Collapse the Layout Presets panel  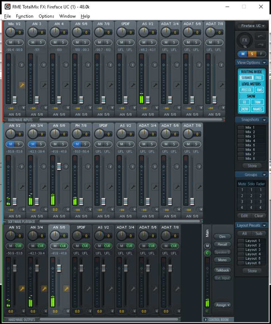coord(264,226)
